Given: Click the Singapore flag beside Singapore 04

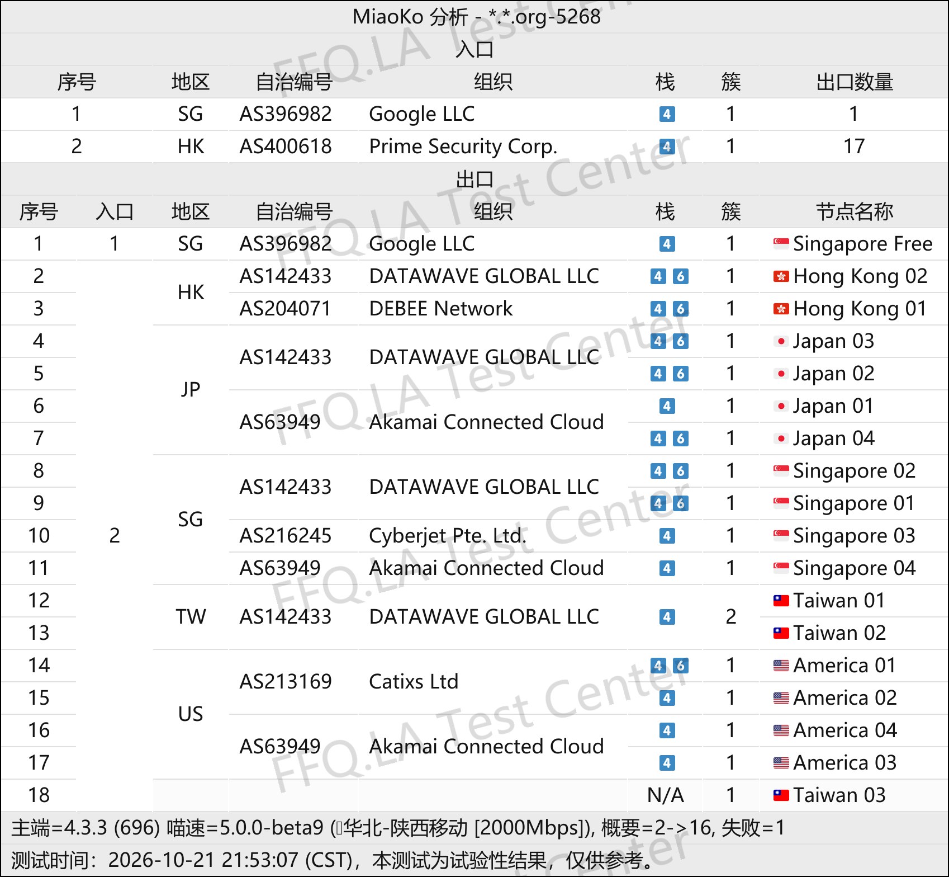Looking at the screenshot, I should coord(781,568).
